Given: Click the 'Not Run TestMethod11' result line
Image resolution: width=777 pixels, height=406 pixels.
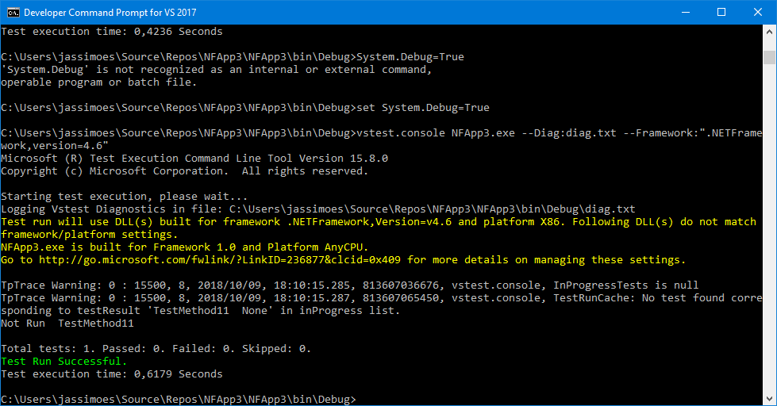Looking at the screenshot, I should 67,324.
